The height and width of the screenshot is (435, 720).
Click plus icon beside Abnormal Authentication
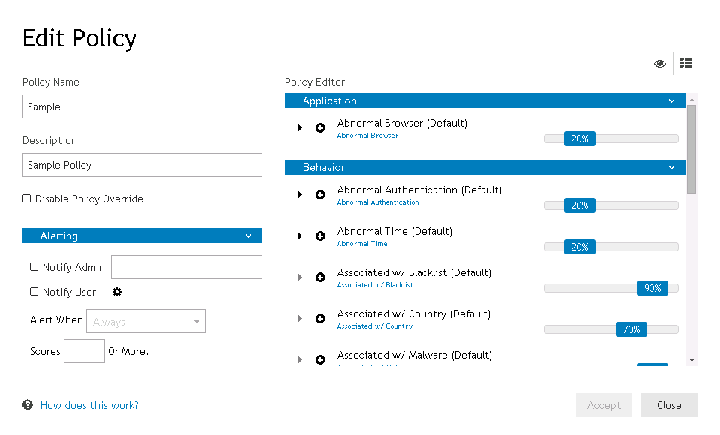click(x=321, y=195)
